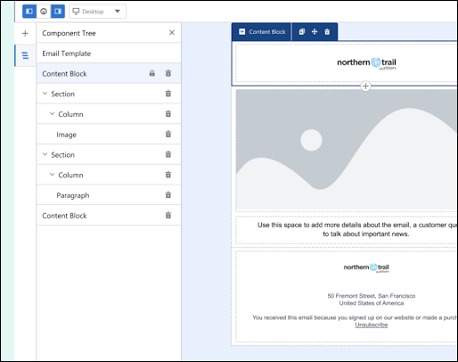
Task: Delete the second Section row
Action: [168, 154]
